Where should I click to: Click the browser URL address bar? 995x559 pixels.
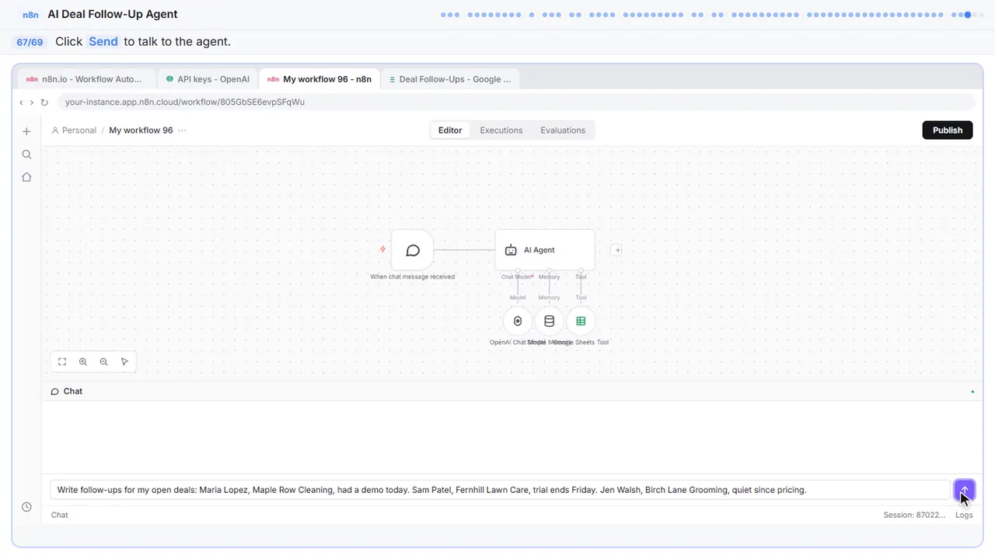coord(515,102)
